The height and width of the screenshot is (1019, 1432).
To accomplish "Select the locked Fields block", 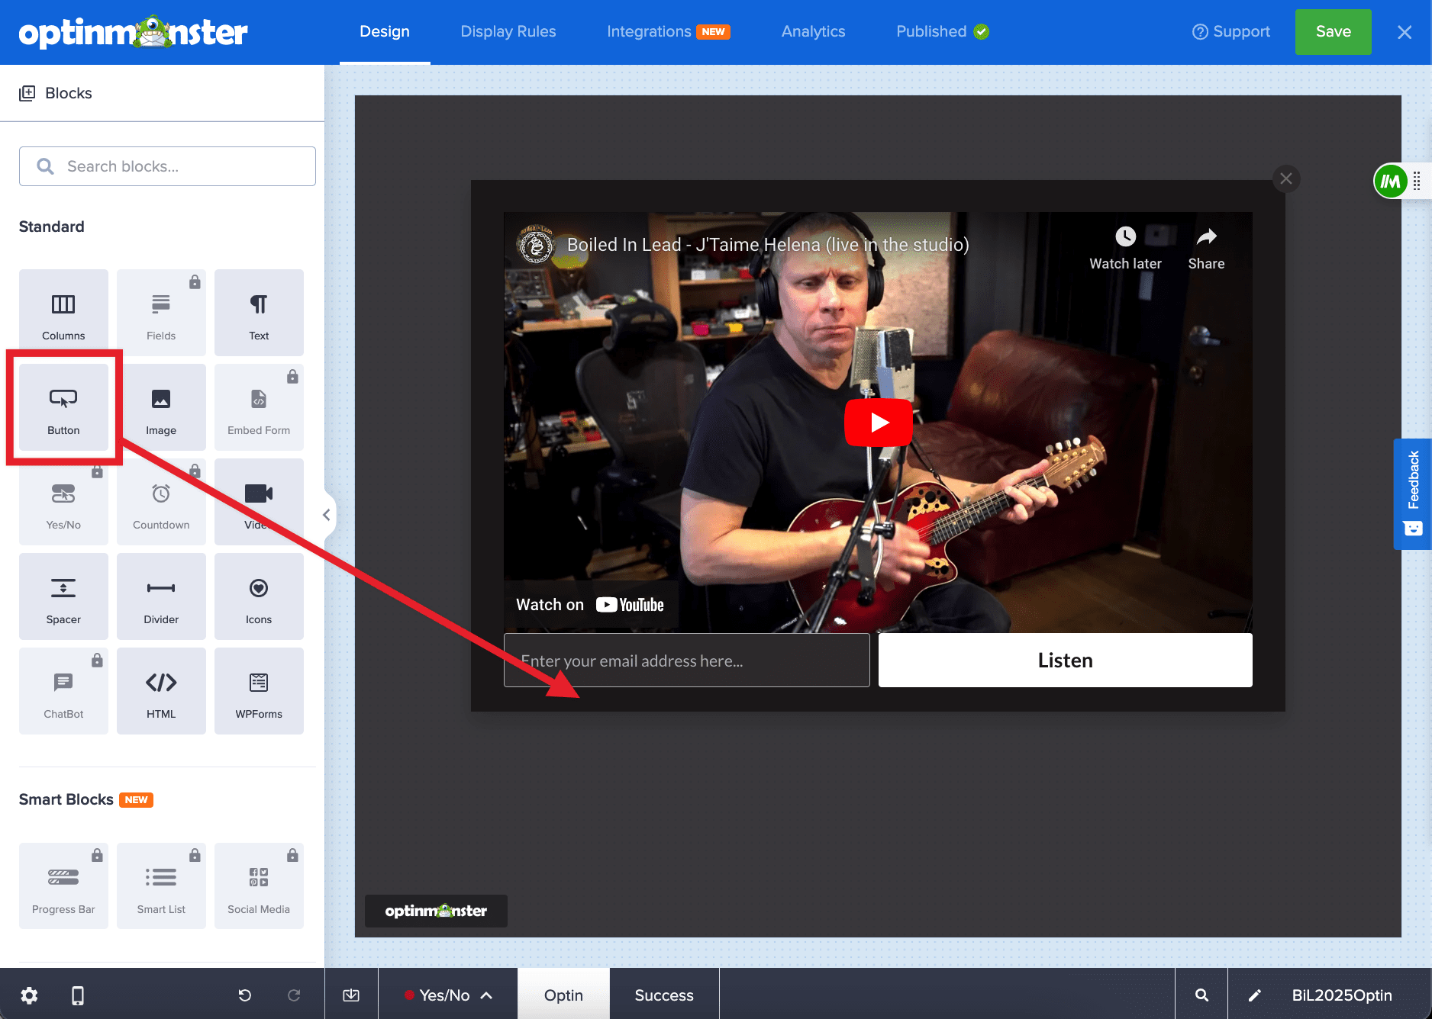I will coord(161,313).
